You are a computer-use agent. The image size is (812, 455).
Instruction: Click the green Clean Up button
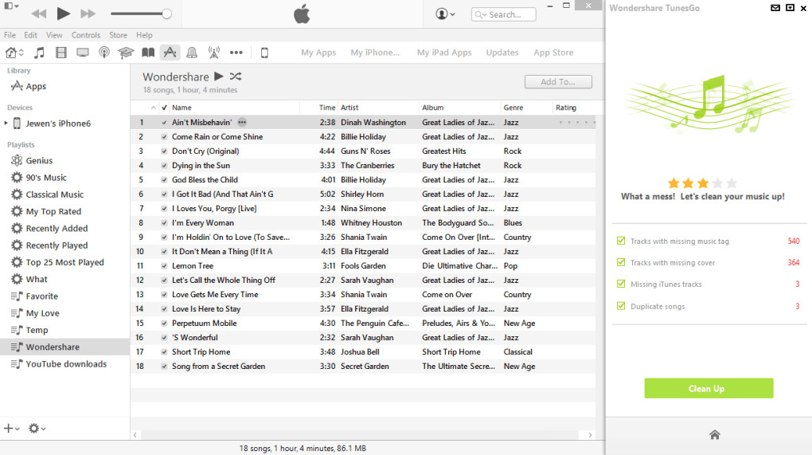[709, 388]
